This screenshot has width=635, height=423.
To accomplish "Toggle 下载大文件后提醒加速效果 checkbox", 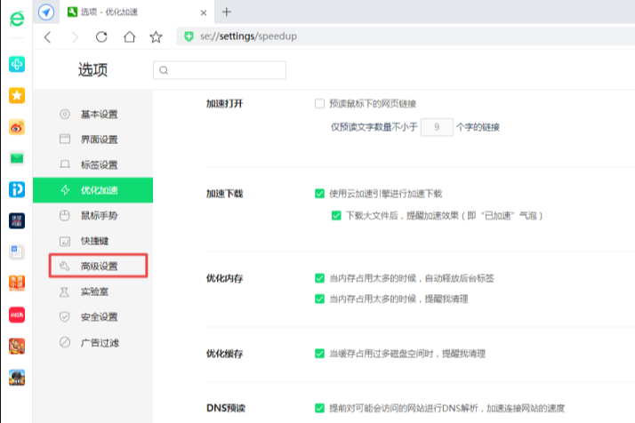I will click(x=336, y=215).
